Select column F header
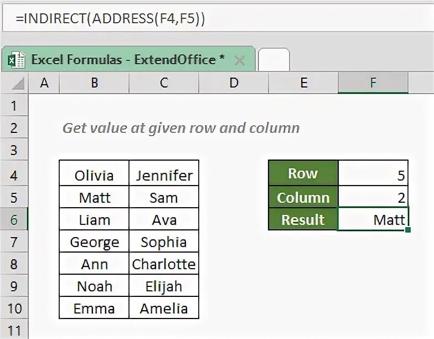 coord(373,83)
